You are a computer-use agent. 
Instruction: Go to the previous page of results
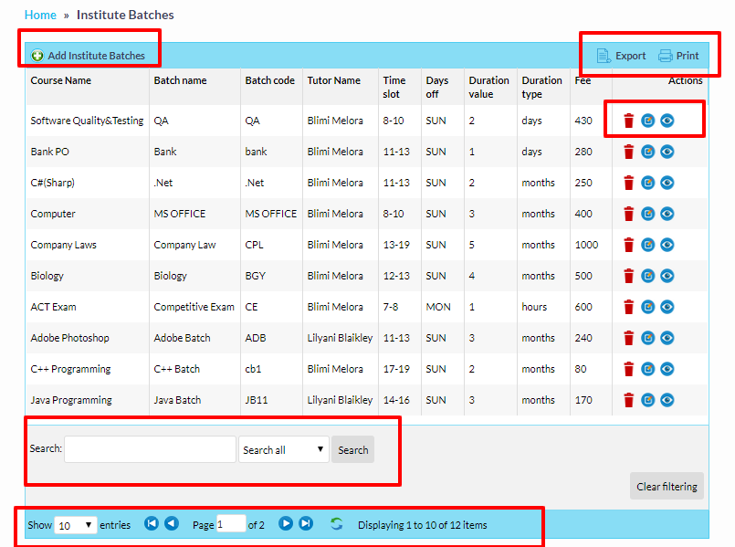click(172, 523)
